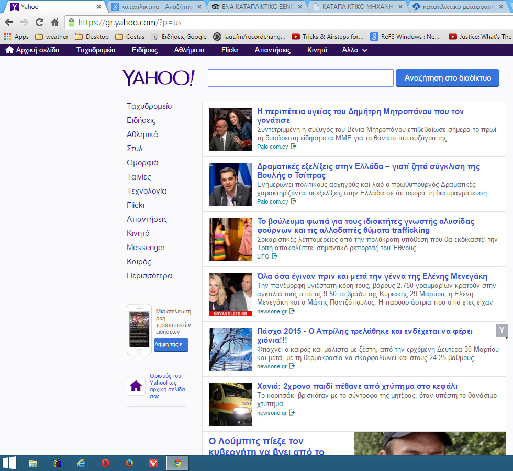Click Λήψη της ε... download button
The image size is (513, 471).
click(x=171, y=345)
